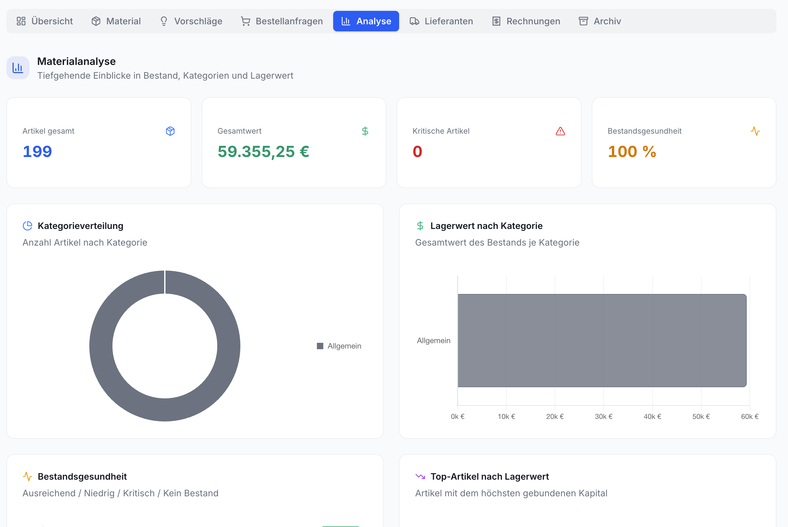Click the dollar icon beside Lagerwert nach Kategorie
Image resolution: width=788 pixels, height=527 pixels.
420,226
